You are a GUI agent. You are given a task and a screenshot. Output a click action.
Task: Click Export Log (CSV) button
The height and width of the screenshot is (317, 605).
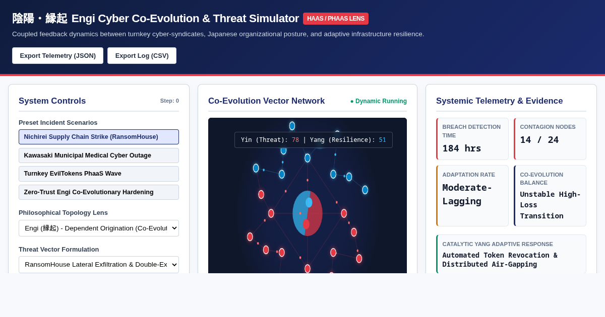coord(142,55)
